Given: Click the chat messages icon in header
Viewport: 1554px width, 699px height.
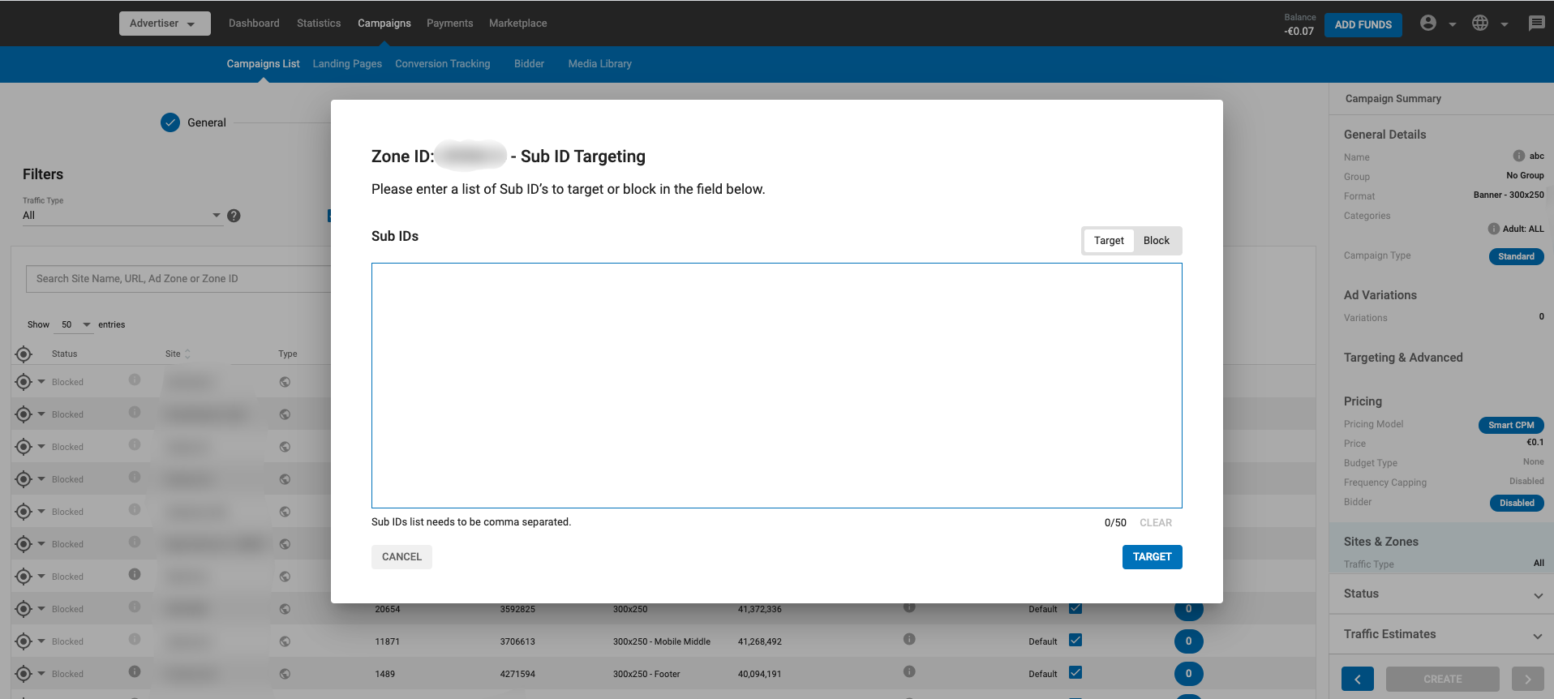Looking at the screenshot, I should 1536,24.
